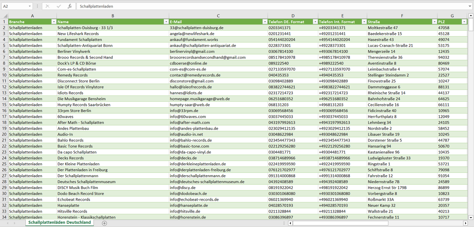Click vertical scrollbar down arrow
The image size is (474, 227).
[471, 217]
